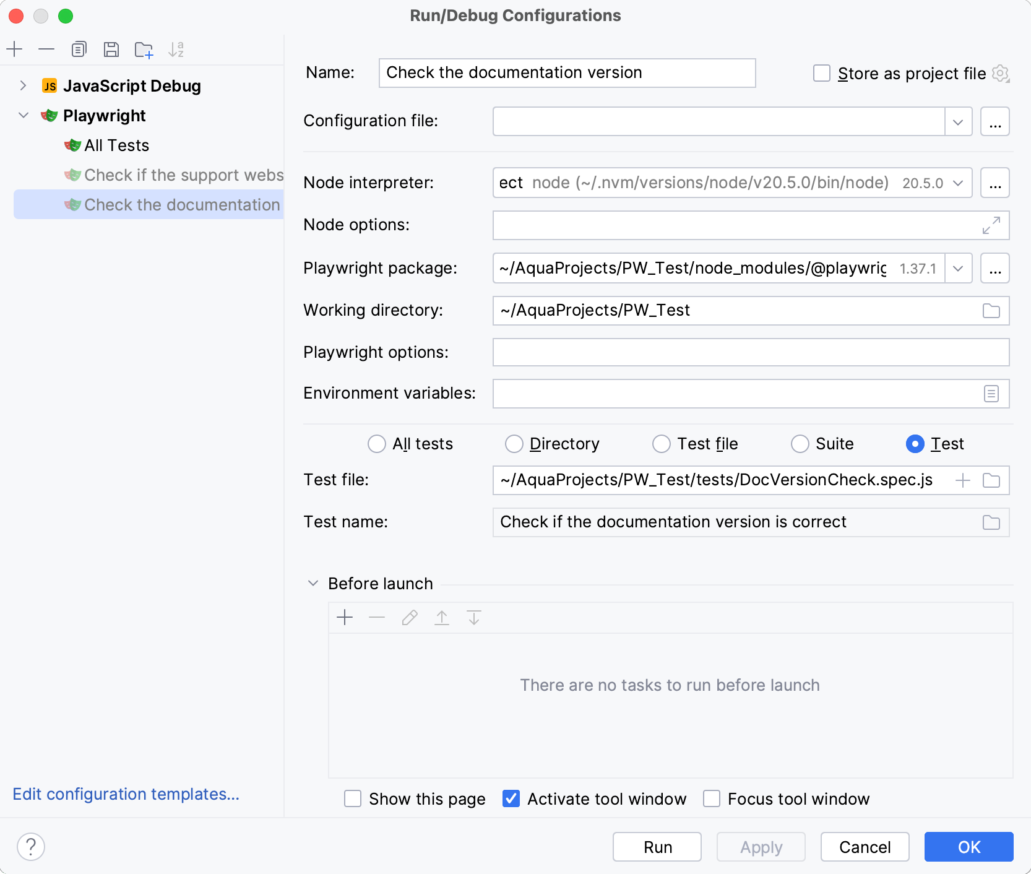The width and height of the screenshot is (1031, 874).
Task: Remove the selected configuration
Action: [x=46, y=49]
